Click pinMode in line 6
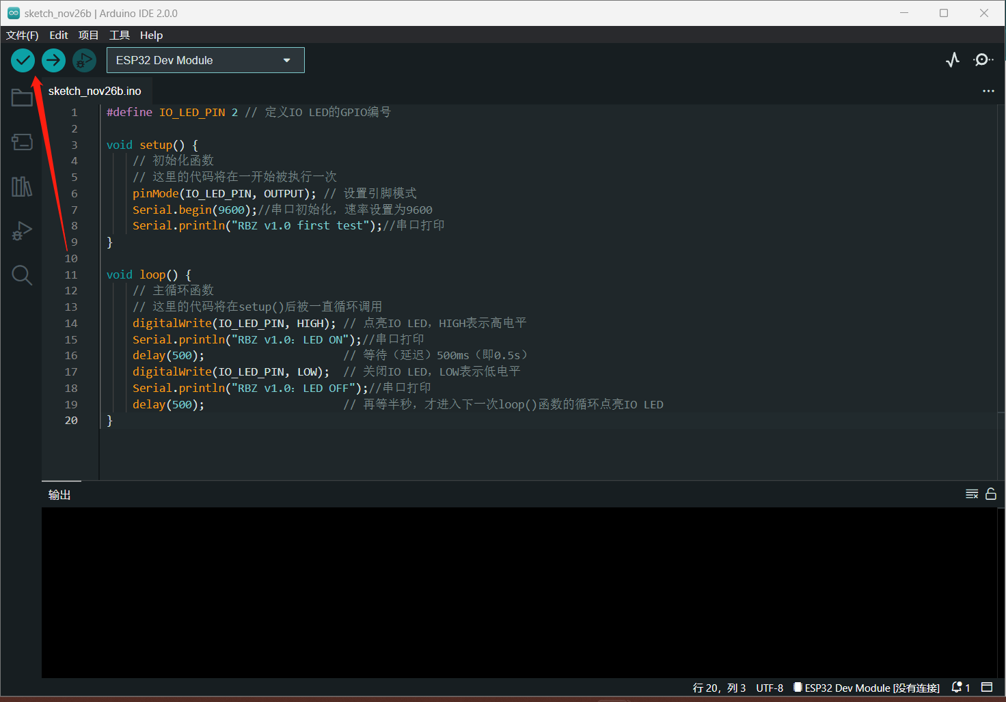 (156, 194)
